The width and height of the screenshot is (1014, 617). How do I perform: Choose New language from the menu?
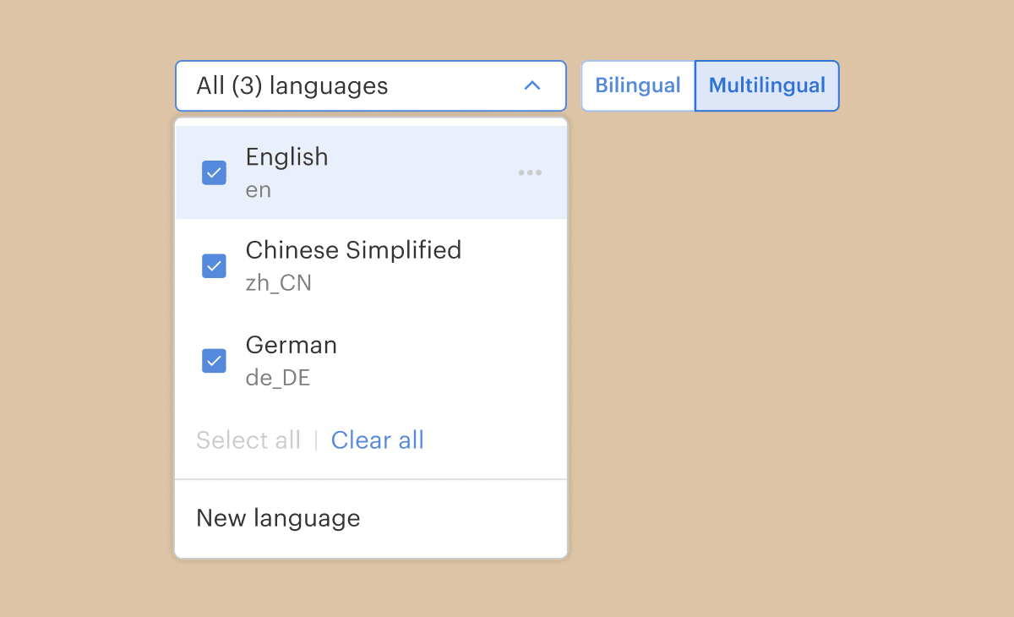point(278,518)
